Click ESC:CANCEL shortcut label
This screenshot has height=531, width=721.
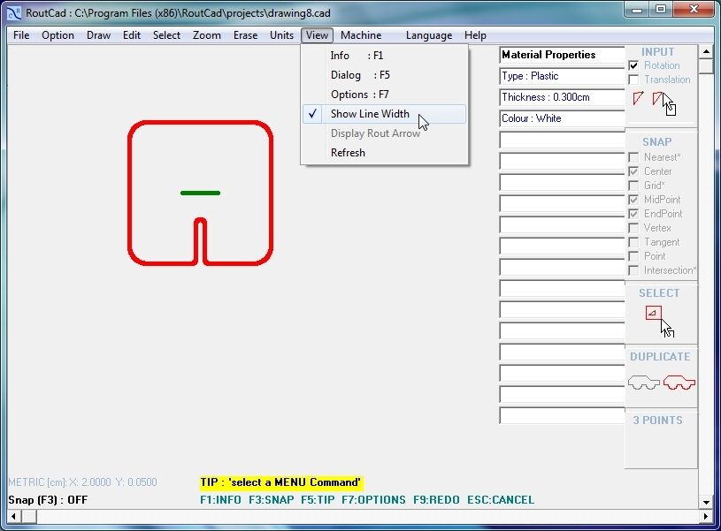[x=501, y=500]
